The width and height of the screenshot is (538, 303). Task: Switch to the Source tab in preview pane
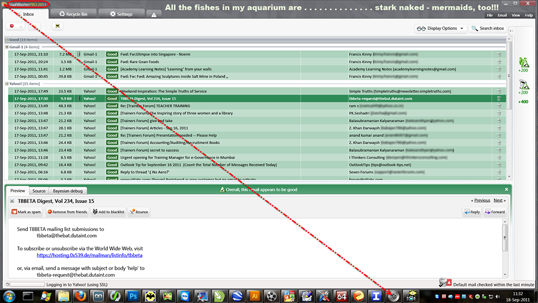point(39,191)
